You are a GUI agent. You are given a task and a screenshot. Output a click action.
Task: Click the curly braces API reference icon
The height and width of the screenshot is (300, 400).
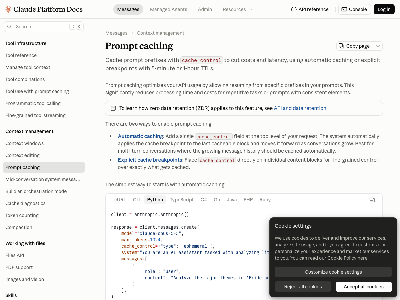[x=294, y=9]
